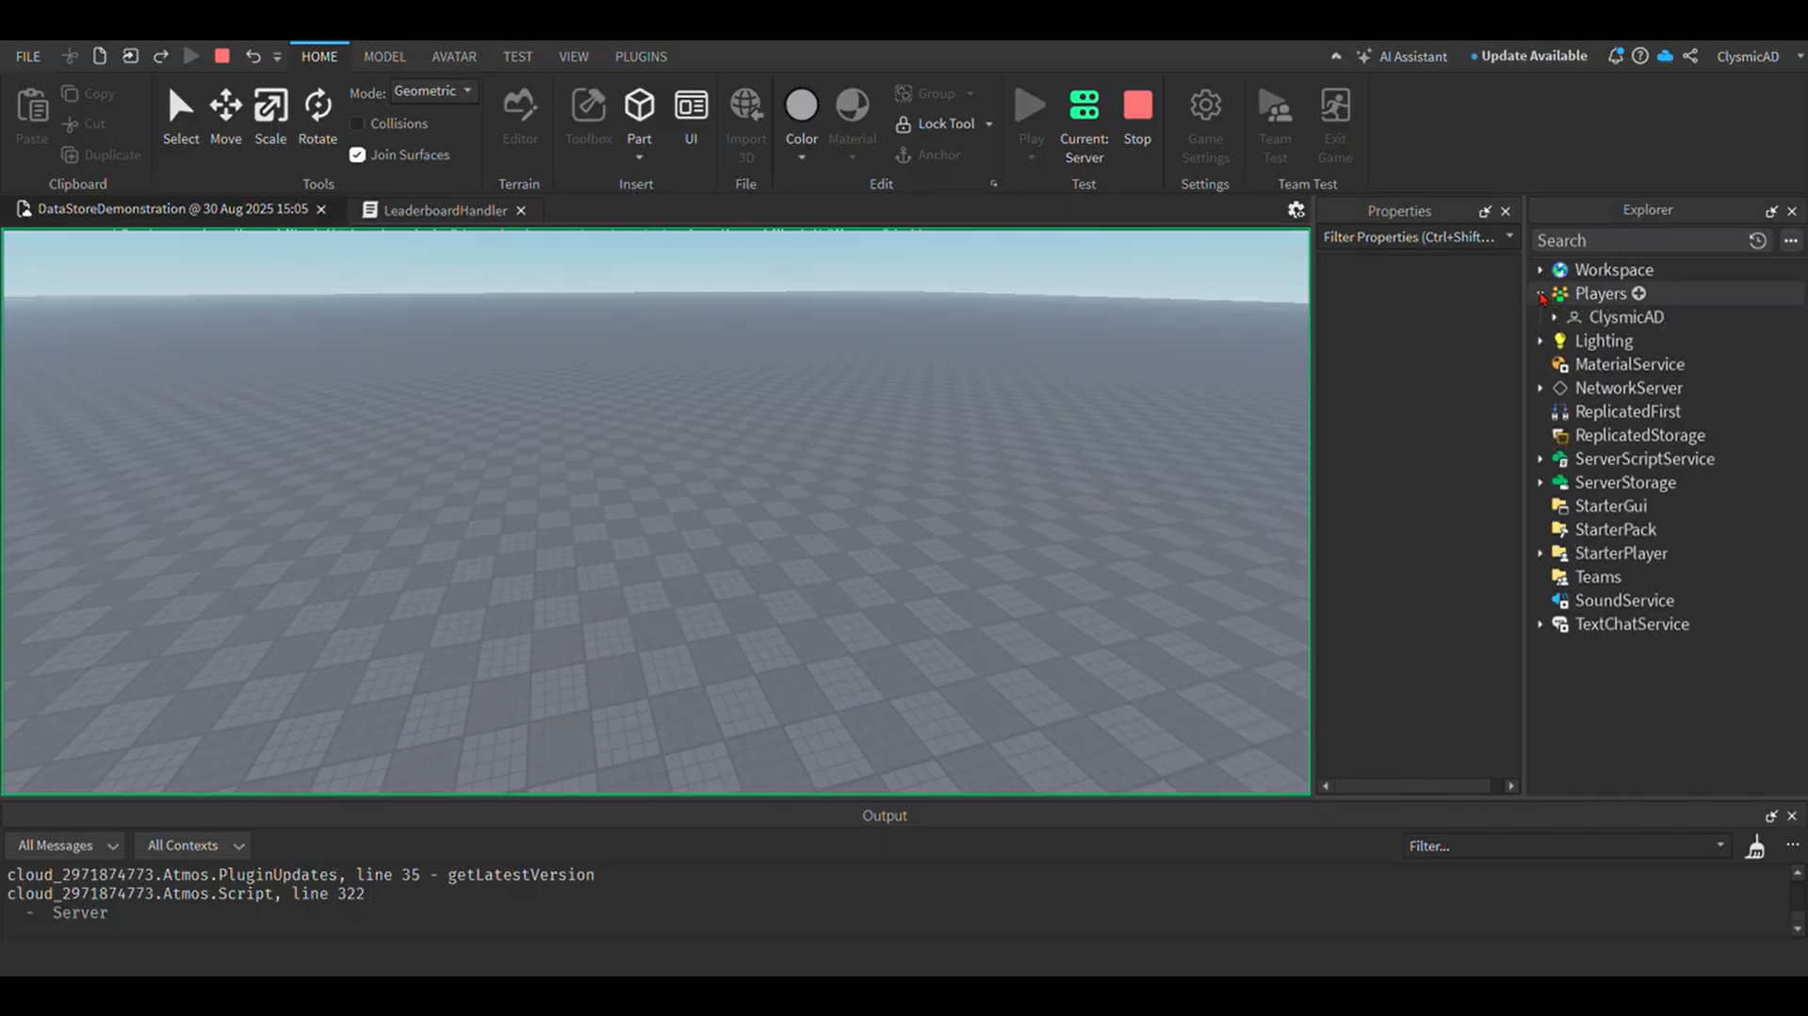Open the All Contexts dropdown
The height and width of the screenshot is (1016, 1808).
coord(193,846)
